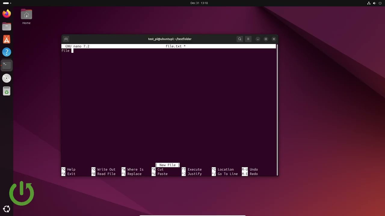This screenshot has width=385, height=216.
Task: Click the terminal title test_pl@ubuntupl: ~/testfolder
Action: click(170, 39)
